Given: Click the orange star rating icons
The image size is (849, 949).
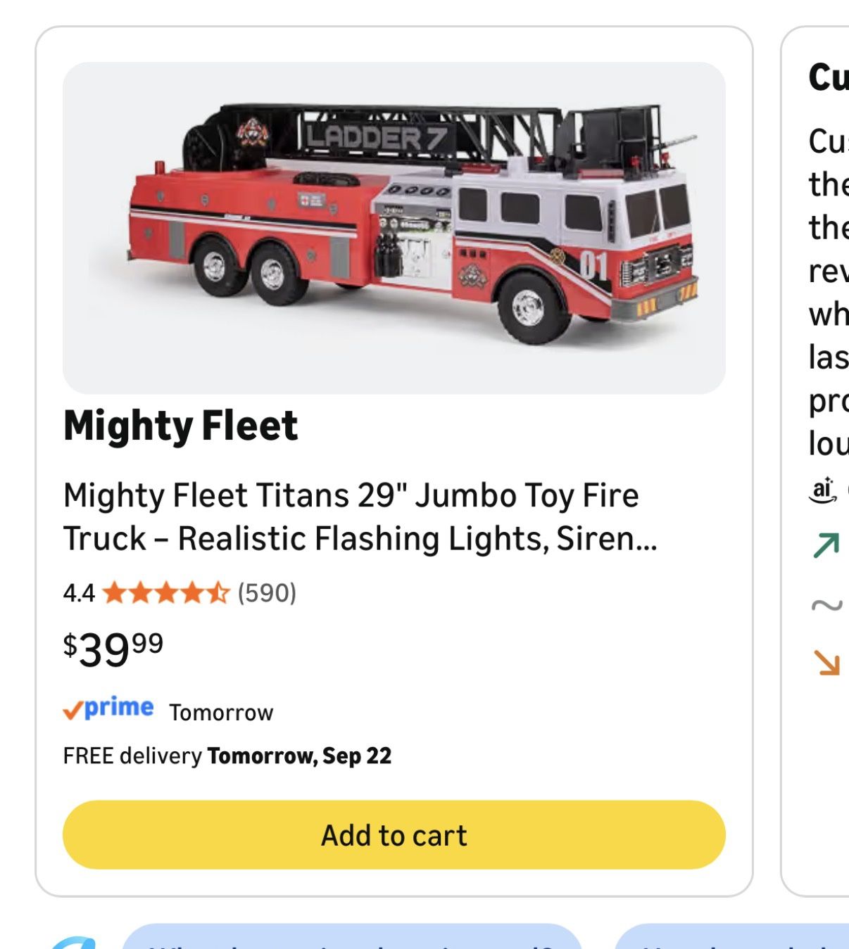Looking at the screenshot, I should pos(166,593).
